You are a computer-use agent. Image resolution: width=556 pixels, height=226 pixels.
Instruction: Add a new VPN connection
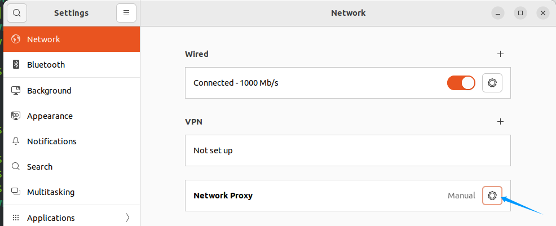point(500,122)
